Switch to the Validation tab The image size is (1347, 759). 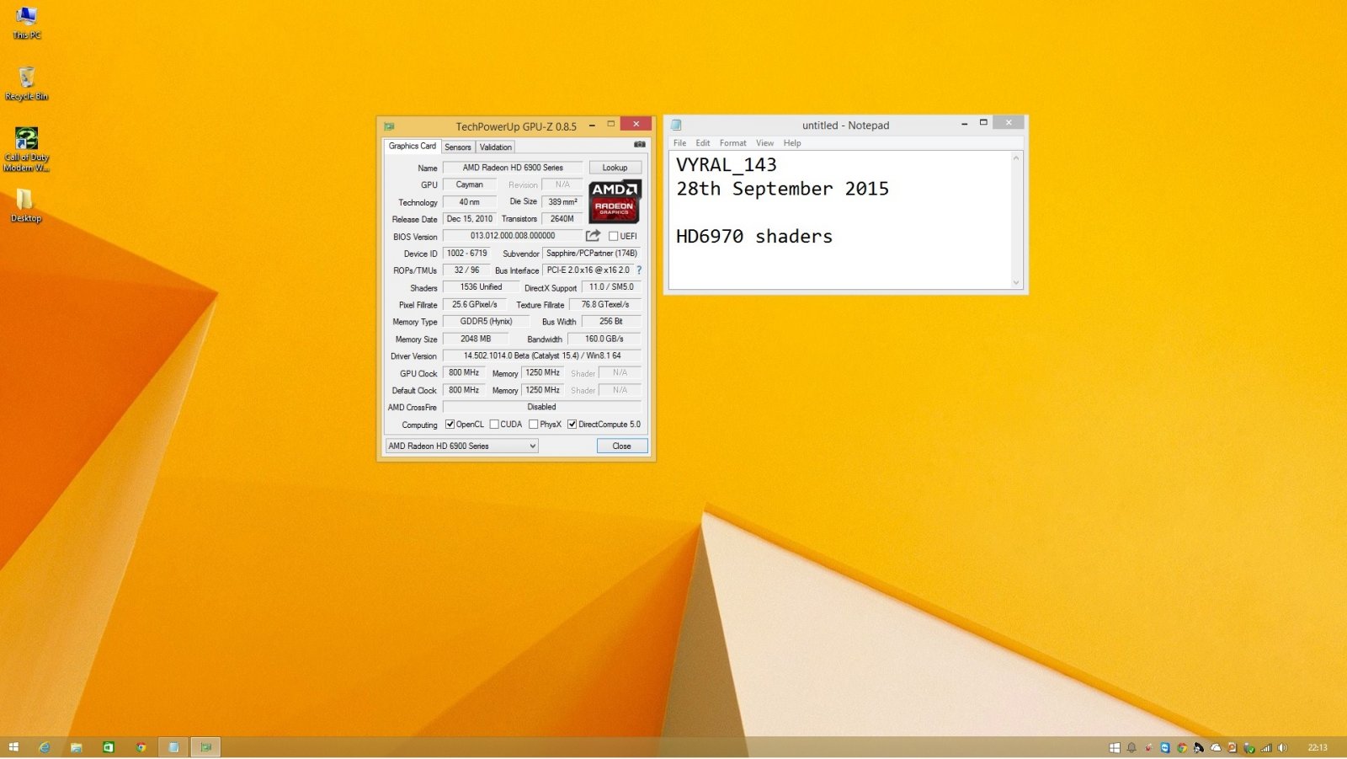click(x=495, y=147)
